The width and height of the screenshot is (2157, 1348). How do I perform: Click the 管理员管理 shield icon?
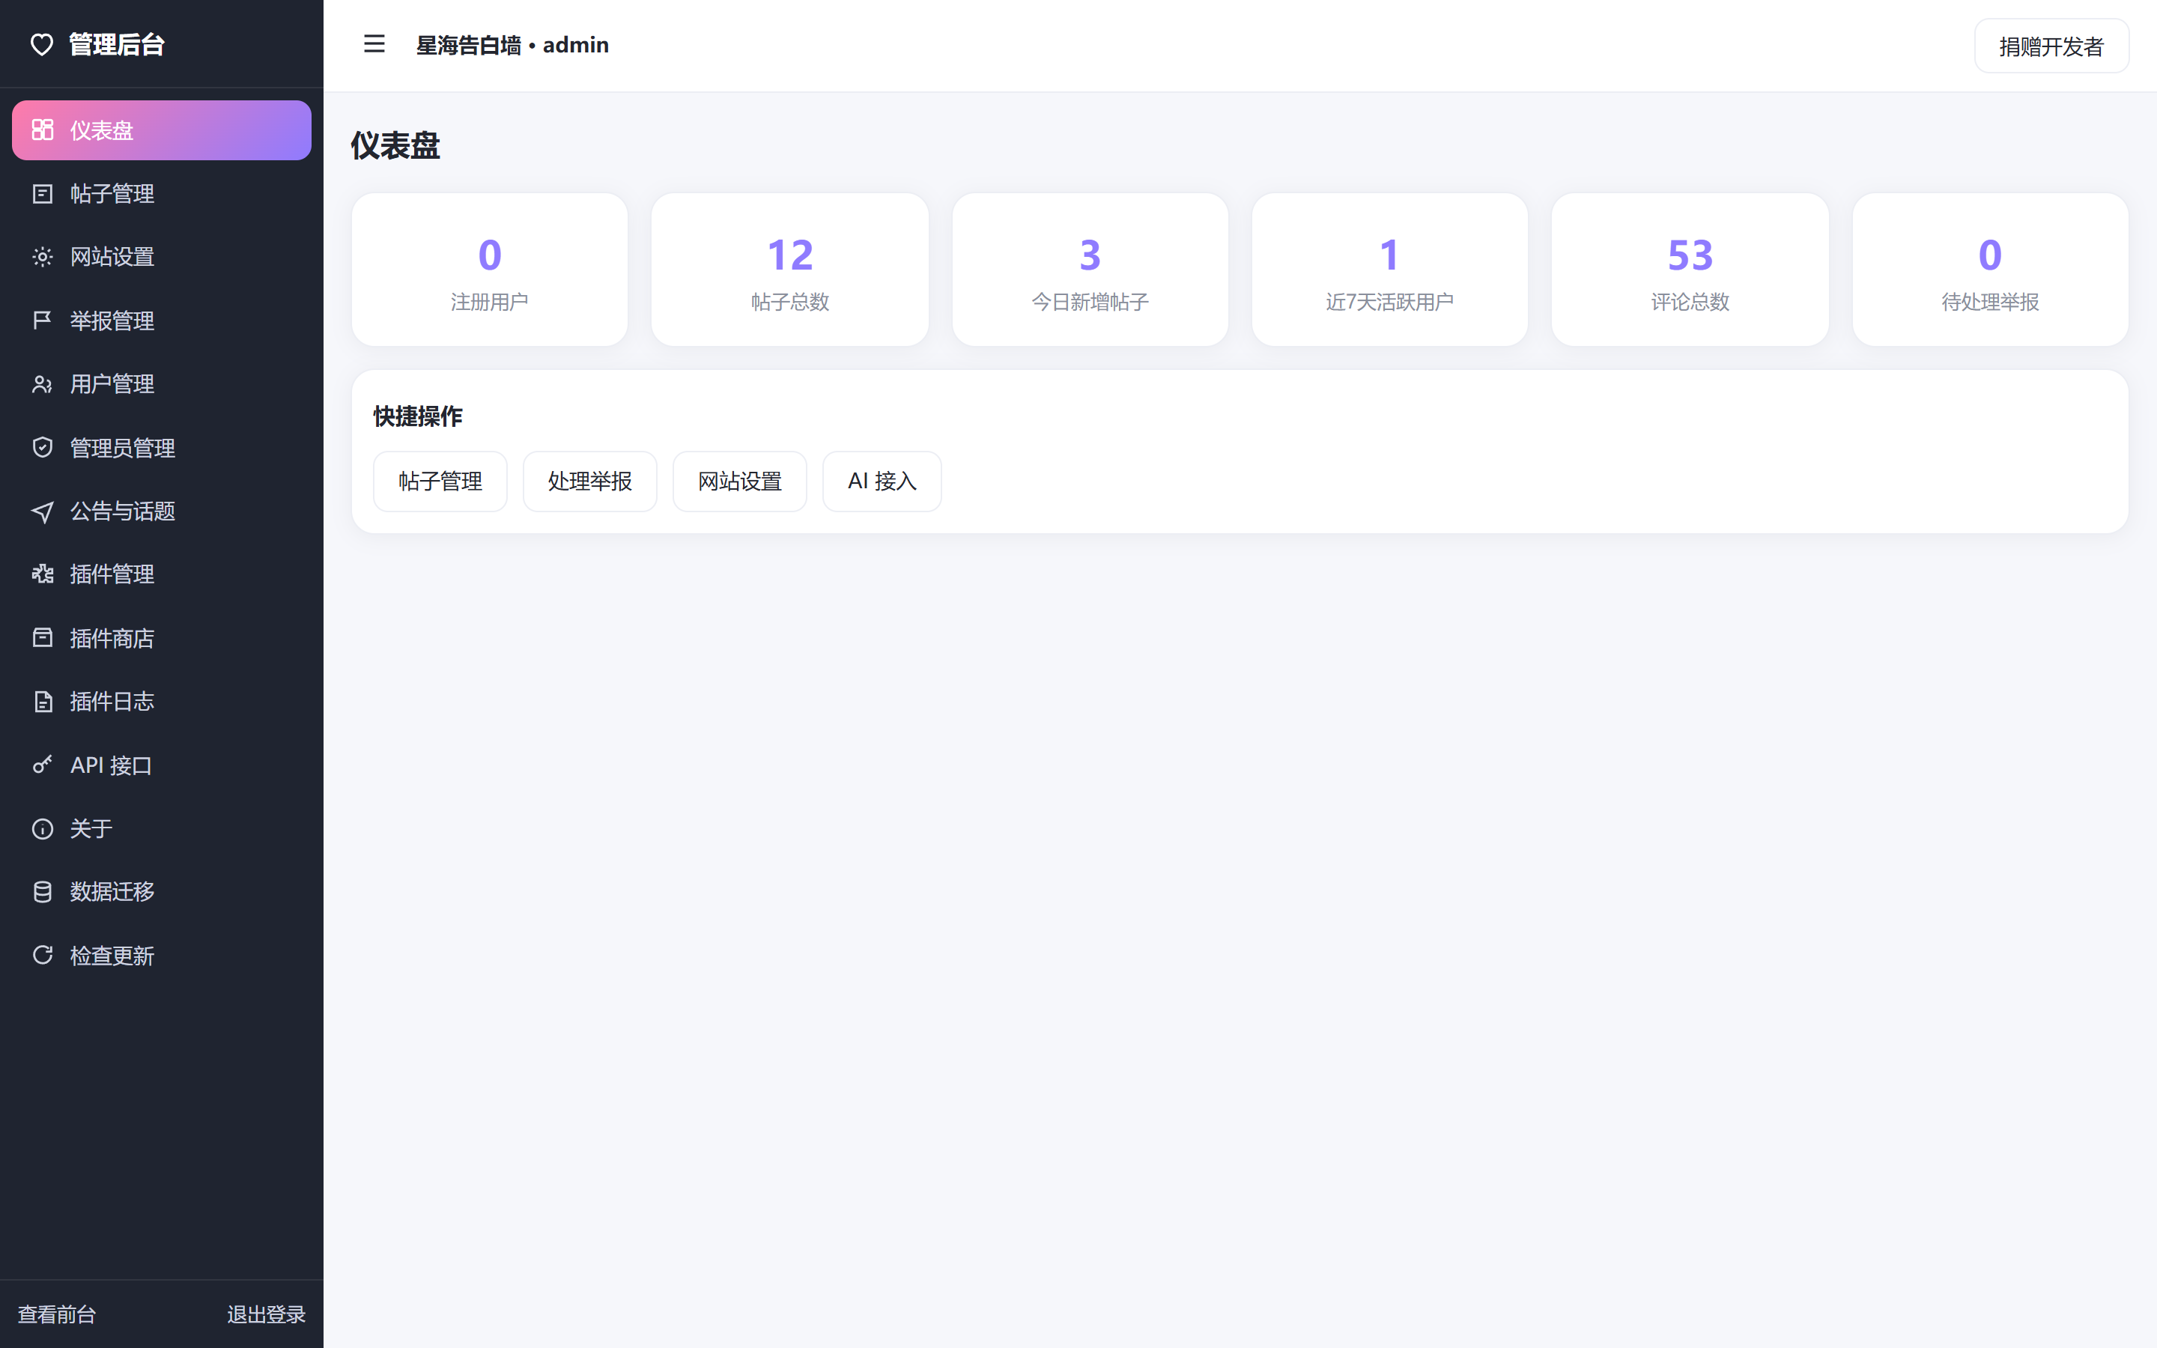click(x=42, y=448)
